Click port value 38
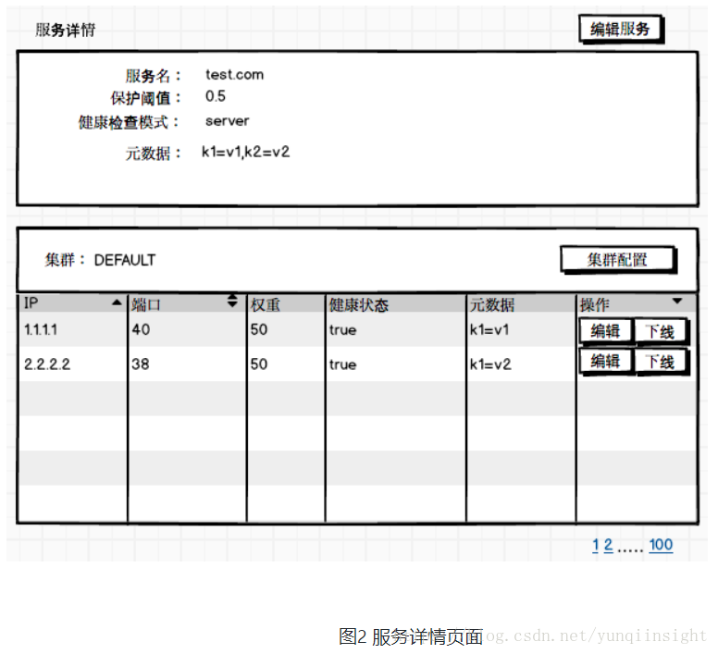 point(141,364)
